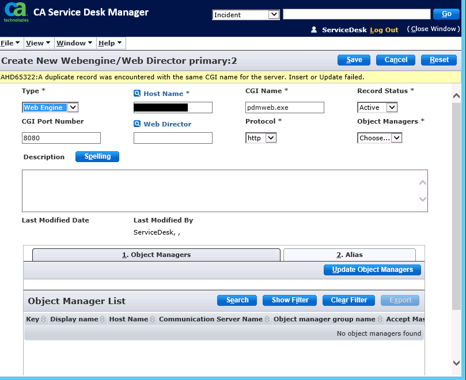466x380 pixels.
Task: Sort by Object manager group name arrows
Action: coord(380,319)
